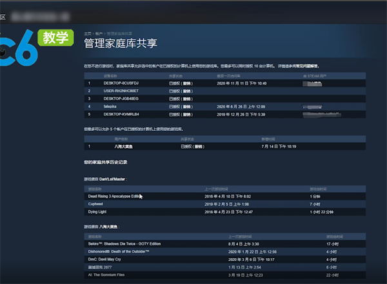Image resolution: width=387 pixels, height=284 pixels.
Task: Open the 帐户 breadcrumb link
Action: (99, 33)
